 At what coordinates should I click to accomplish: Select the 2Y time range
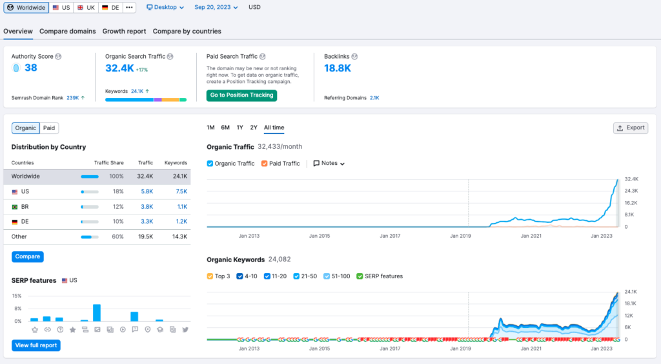coord(254,128)
